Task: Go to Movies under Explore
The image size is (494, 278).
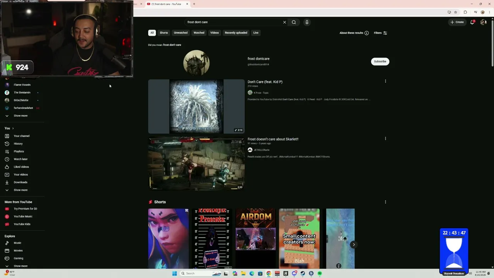Action: coord(18,251)
